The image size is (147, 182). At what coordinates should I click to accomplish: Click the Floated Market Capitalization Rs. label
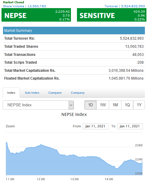click(32, 78)
